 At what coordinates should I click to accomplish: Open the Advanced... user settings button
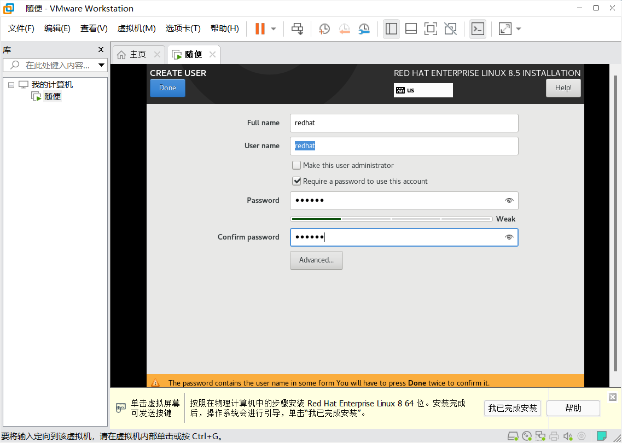coord(316,260)
